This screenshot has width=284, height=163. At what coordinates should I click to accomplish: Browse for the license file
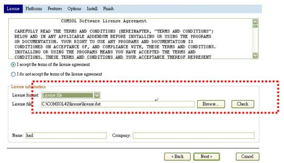click(211, 104)
